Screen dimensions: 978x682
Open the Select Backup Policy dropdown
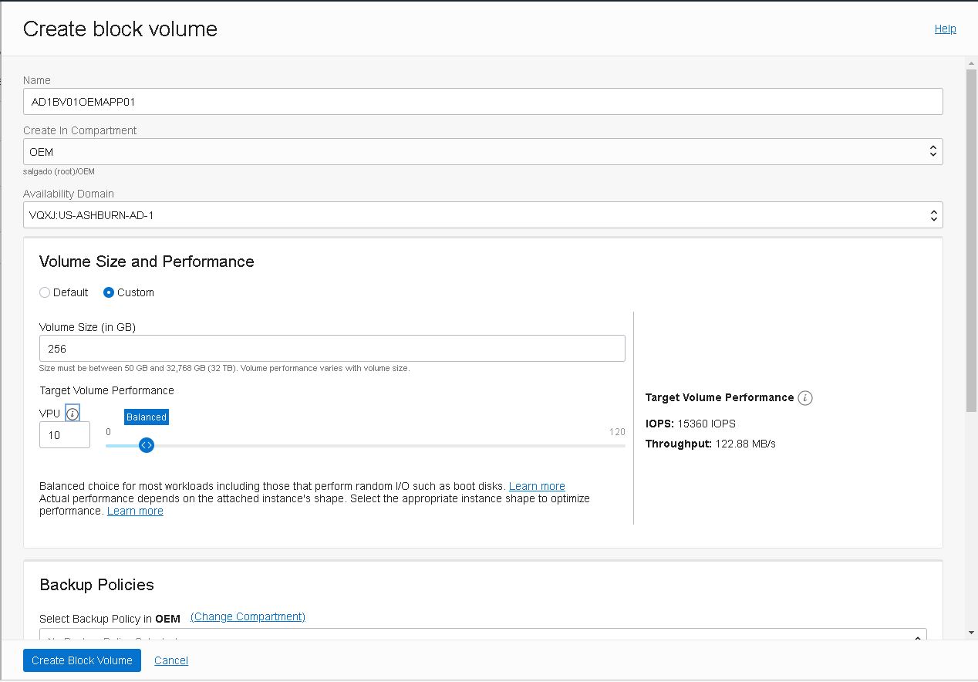(x=483, y=638)
